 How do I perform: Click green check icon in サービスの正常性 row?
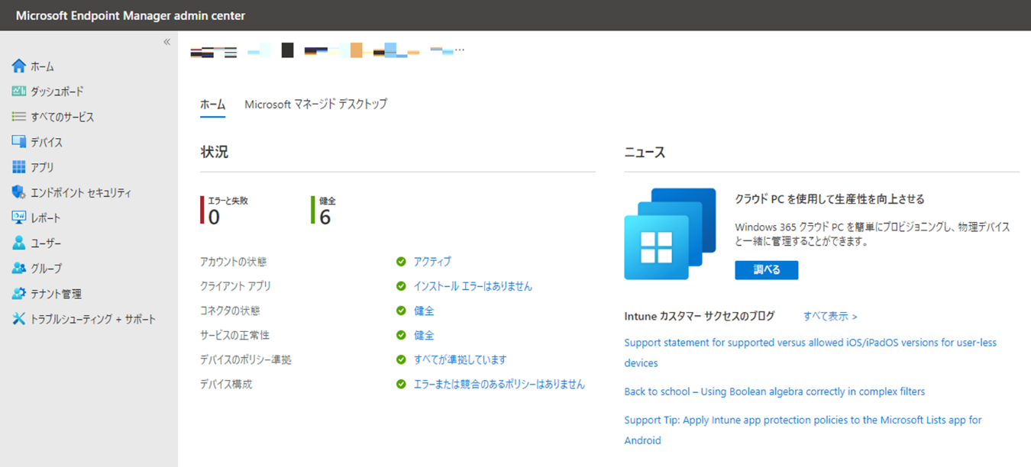pyautogui.click(x=401, y=335)
